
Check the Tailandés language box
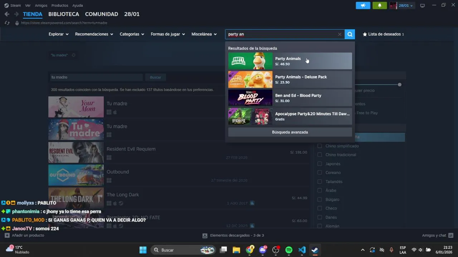tap(320, 182)
